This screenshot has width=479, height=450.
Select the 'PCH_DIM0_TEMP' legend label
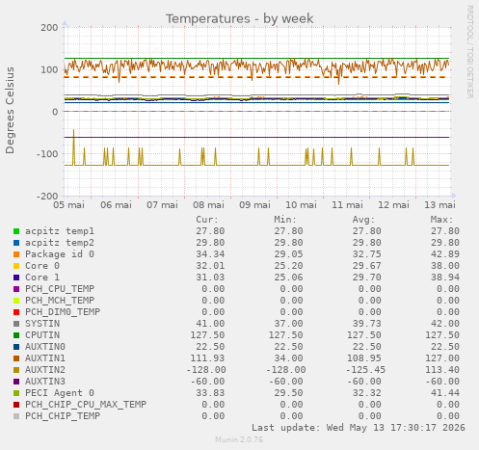click(63, 312)
